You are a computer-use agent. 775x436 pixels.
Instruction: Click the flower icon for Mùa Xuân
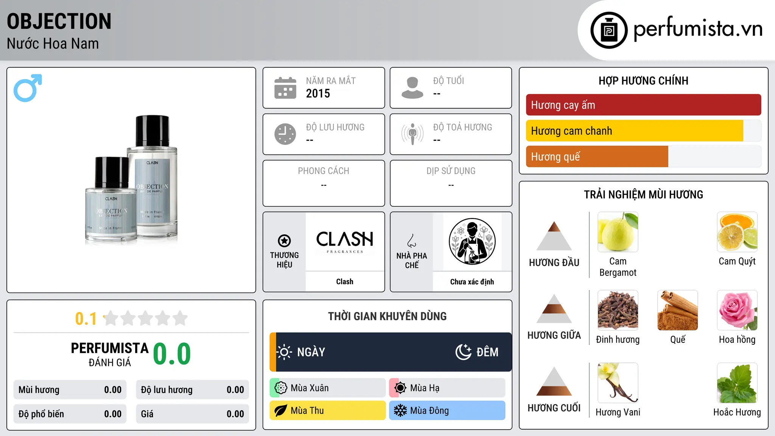[x=281, y=388]
